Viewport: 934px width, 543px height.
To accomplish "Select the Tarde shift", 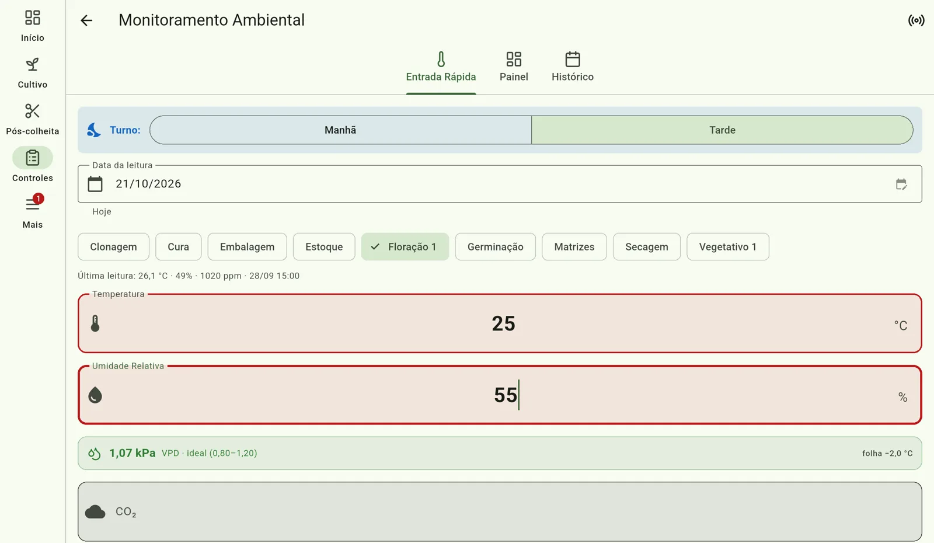I will (x=722, y=130).
